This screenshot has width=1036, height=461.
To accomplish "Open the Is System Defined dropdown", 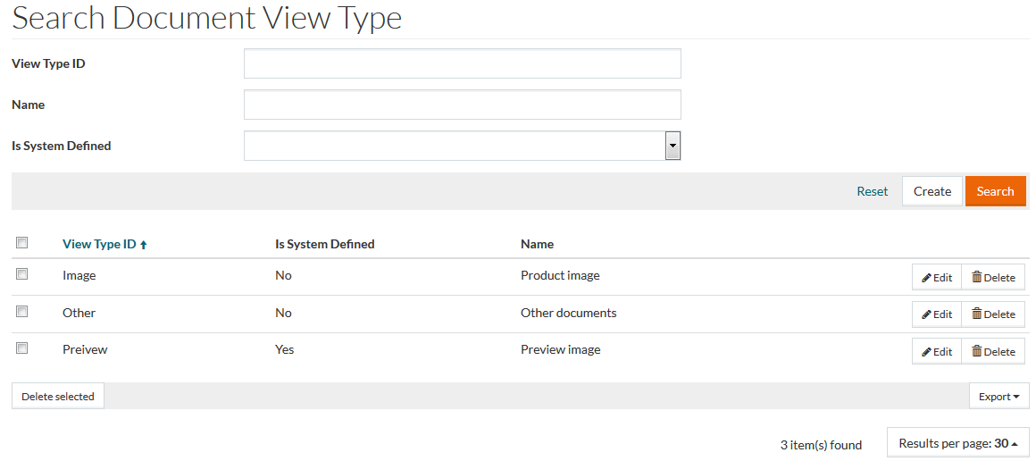I will pos(673,146).
